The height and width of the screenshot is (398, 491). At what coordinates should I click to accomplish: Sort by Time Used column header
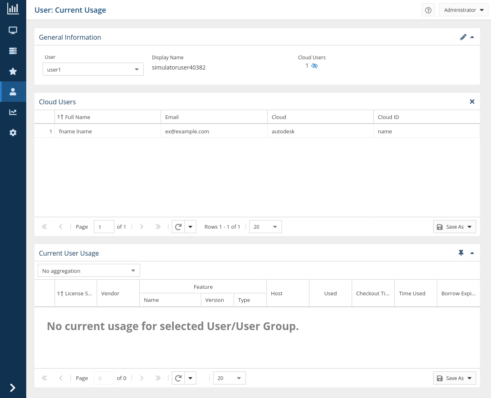point(416,293)
